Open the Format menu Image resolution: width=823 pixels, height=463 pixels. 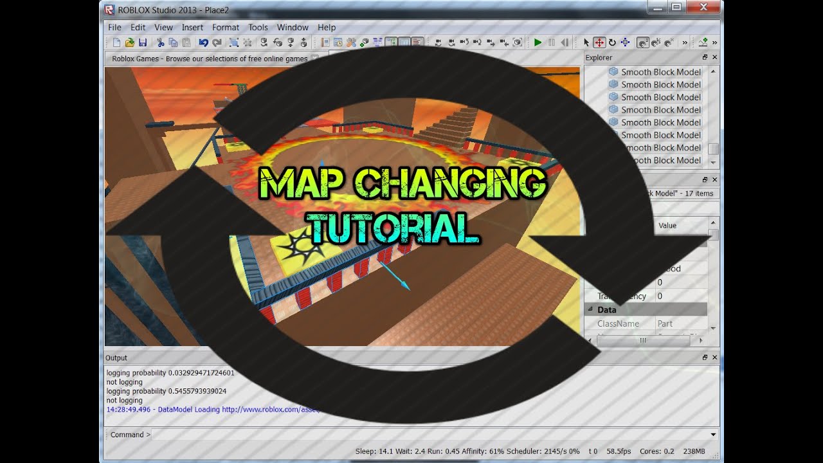click(226, 27)
